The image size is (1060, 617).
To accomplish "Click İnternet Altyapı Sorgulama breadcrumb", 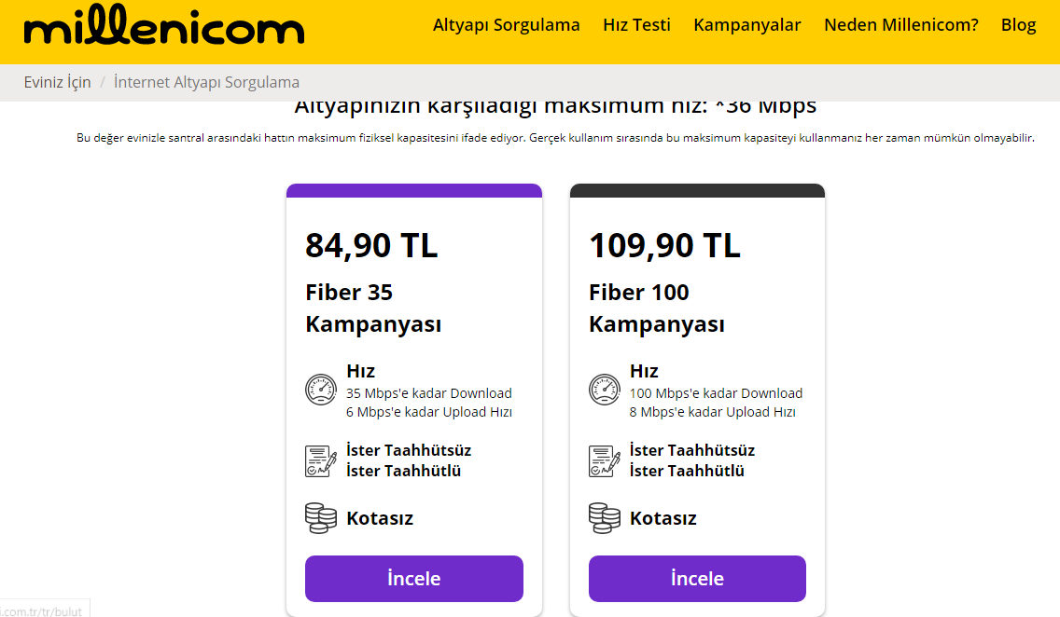I will point(206,82).
